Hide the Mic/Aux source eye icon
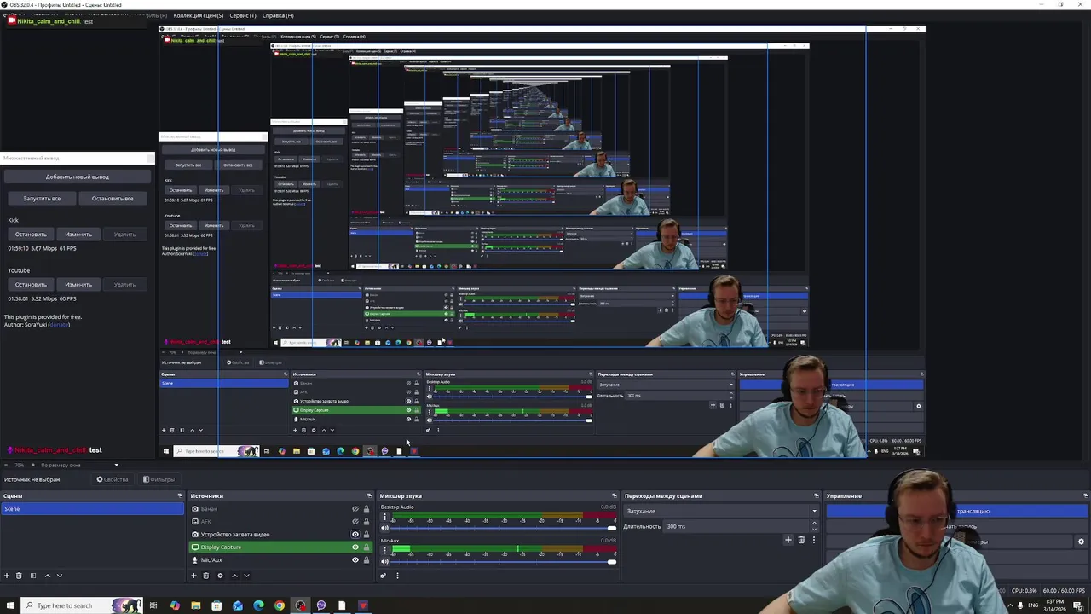The height and width of the screenshot is (614, 1091). (x=355, y=560)
